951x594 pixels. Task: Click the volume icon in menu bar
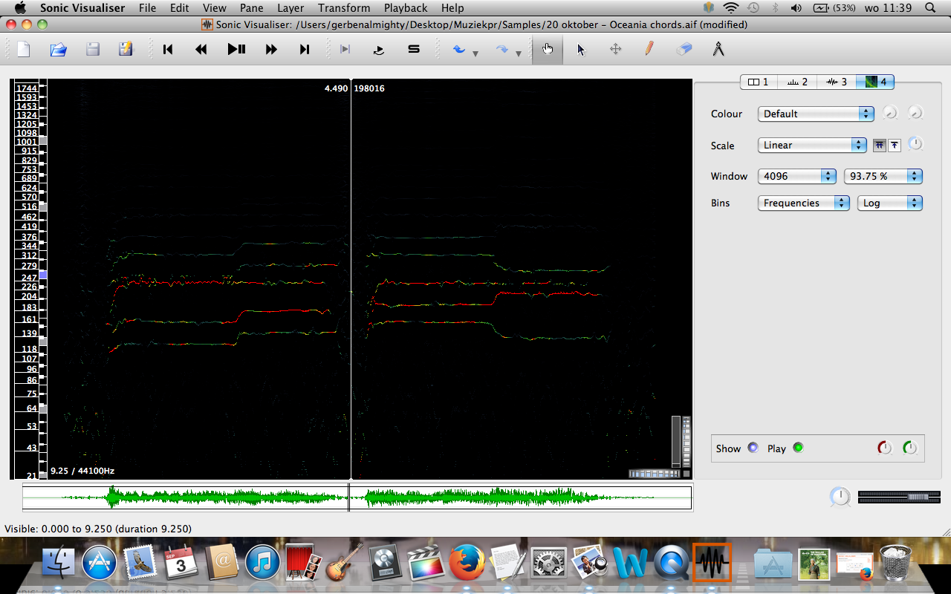click(x=796, y=7)
